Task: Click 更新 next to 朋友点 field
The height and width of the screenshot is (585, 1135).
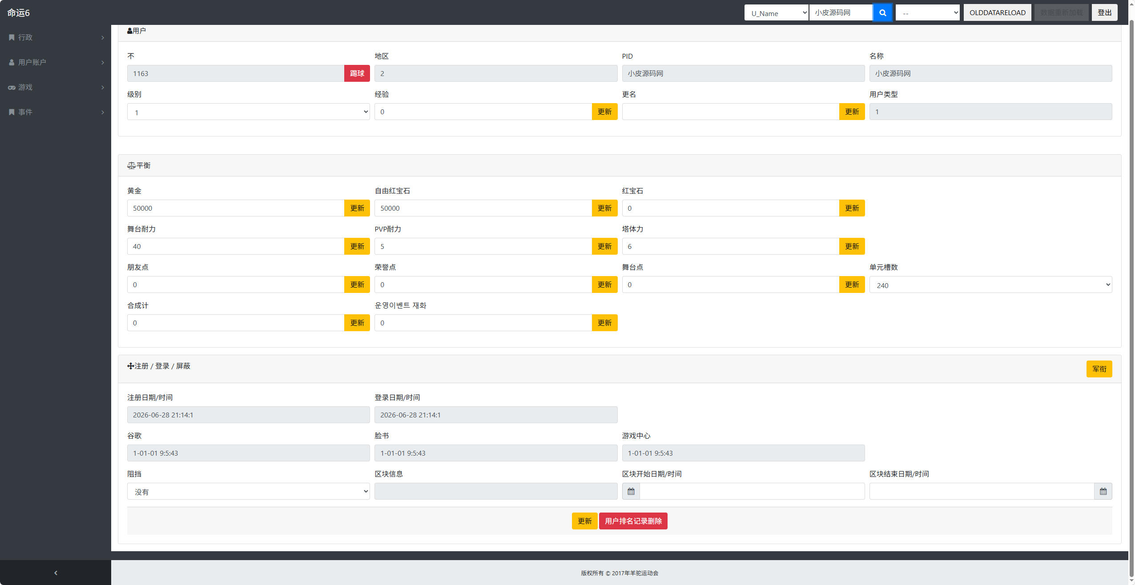Action: pyautogui.click(x=357, y=284)
